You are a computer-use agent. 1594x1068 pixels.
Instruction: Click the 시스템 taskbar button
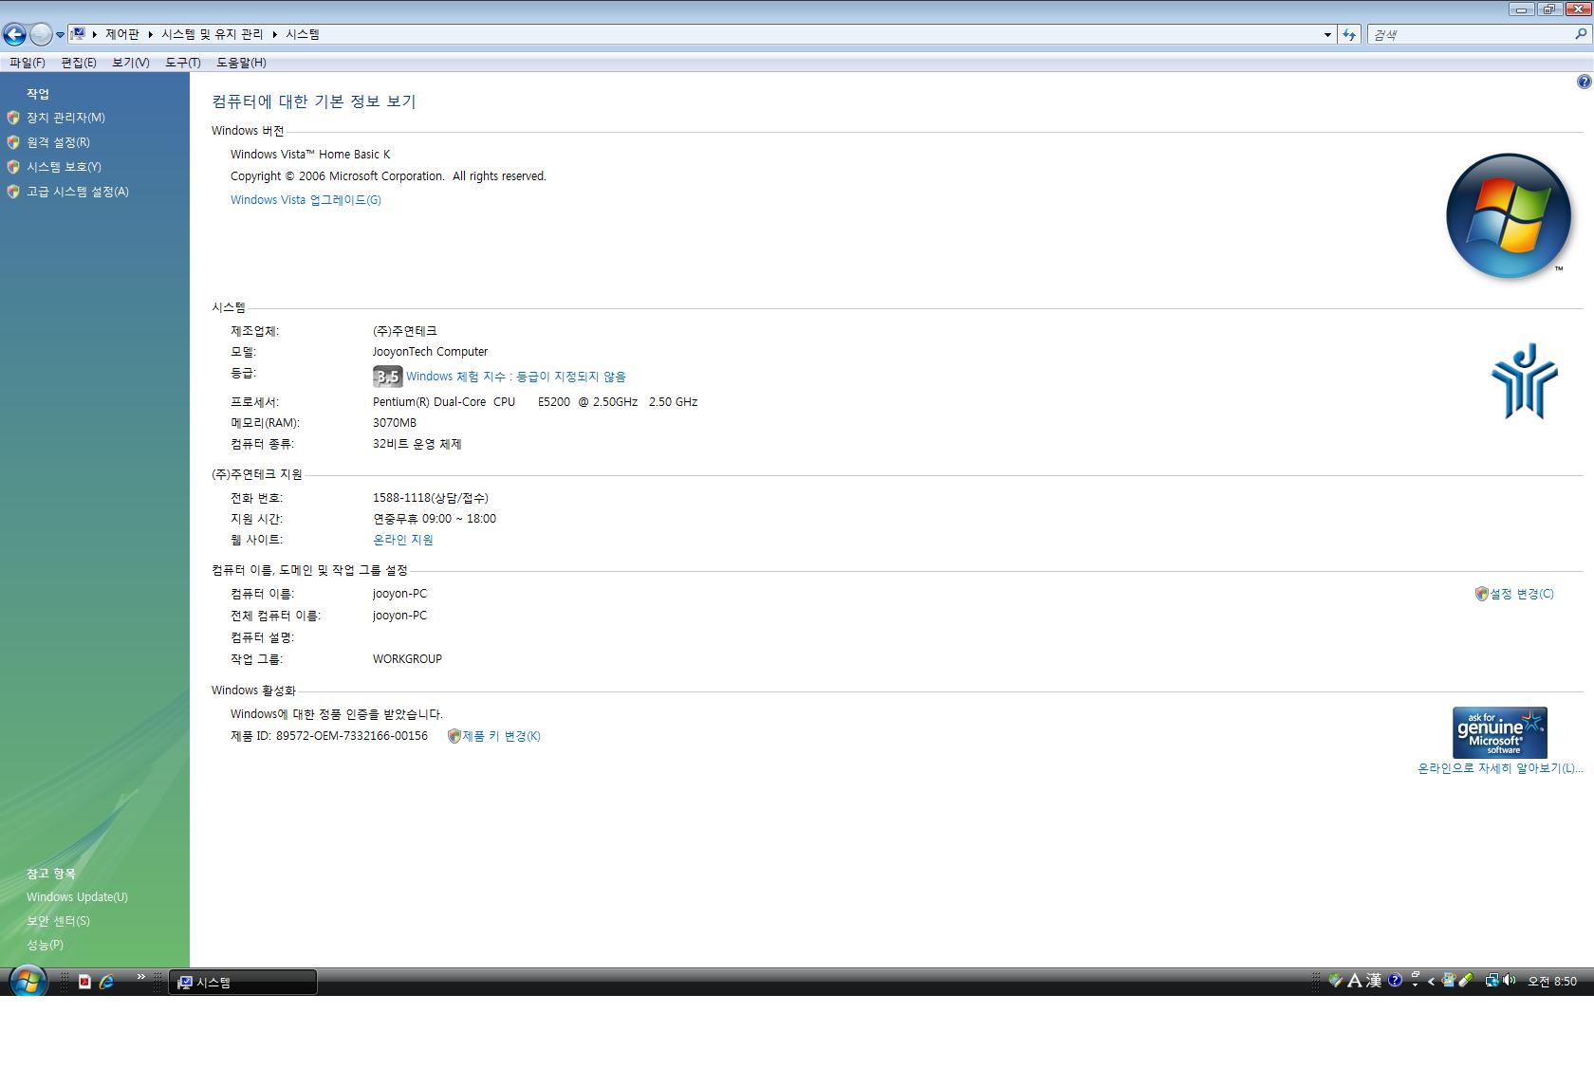[x=243, y=983]
